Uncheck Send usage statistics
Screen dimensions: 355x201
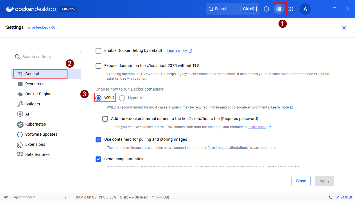click(98, 159)
